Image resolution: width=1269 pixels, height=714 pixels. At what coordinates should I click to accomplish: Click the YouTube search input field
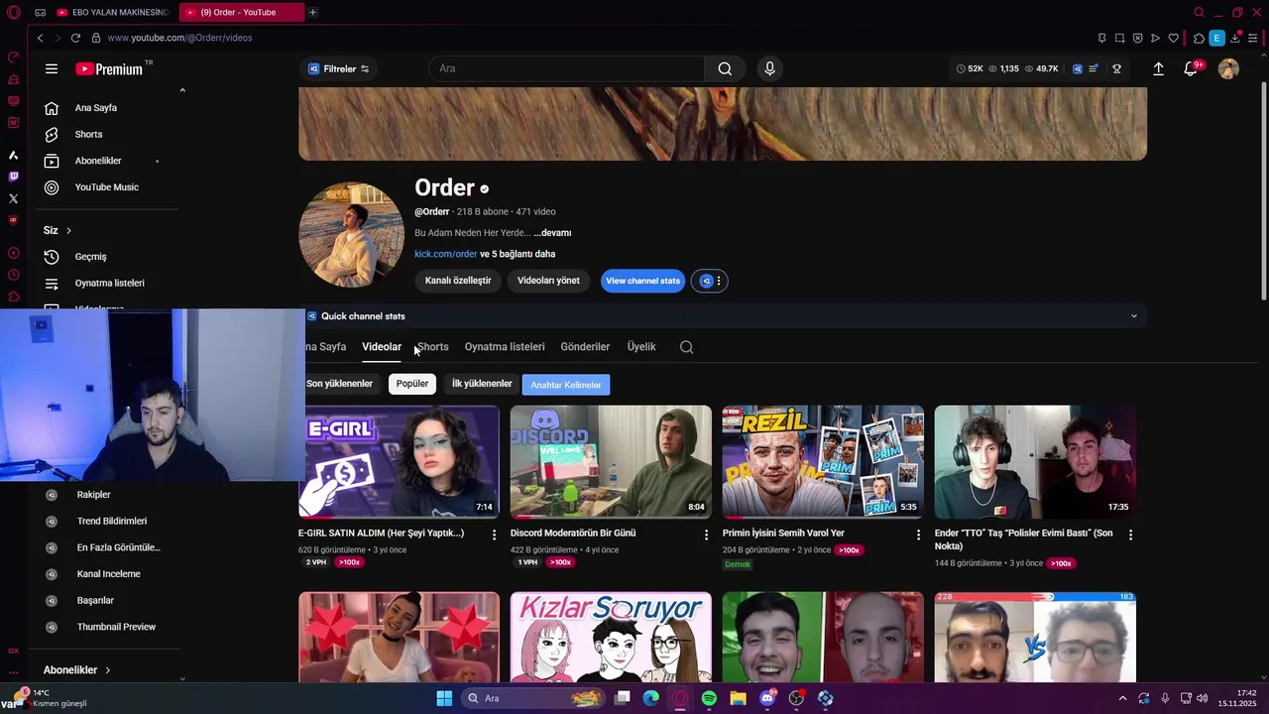coord(566,68)
